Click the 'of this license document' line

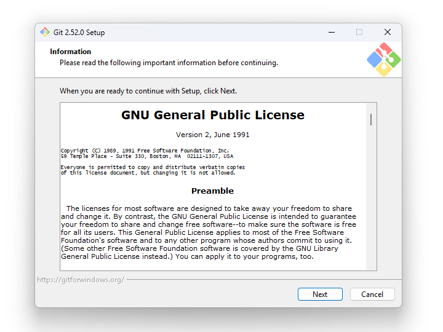(x=148, y=173)
